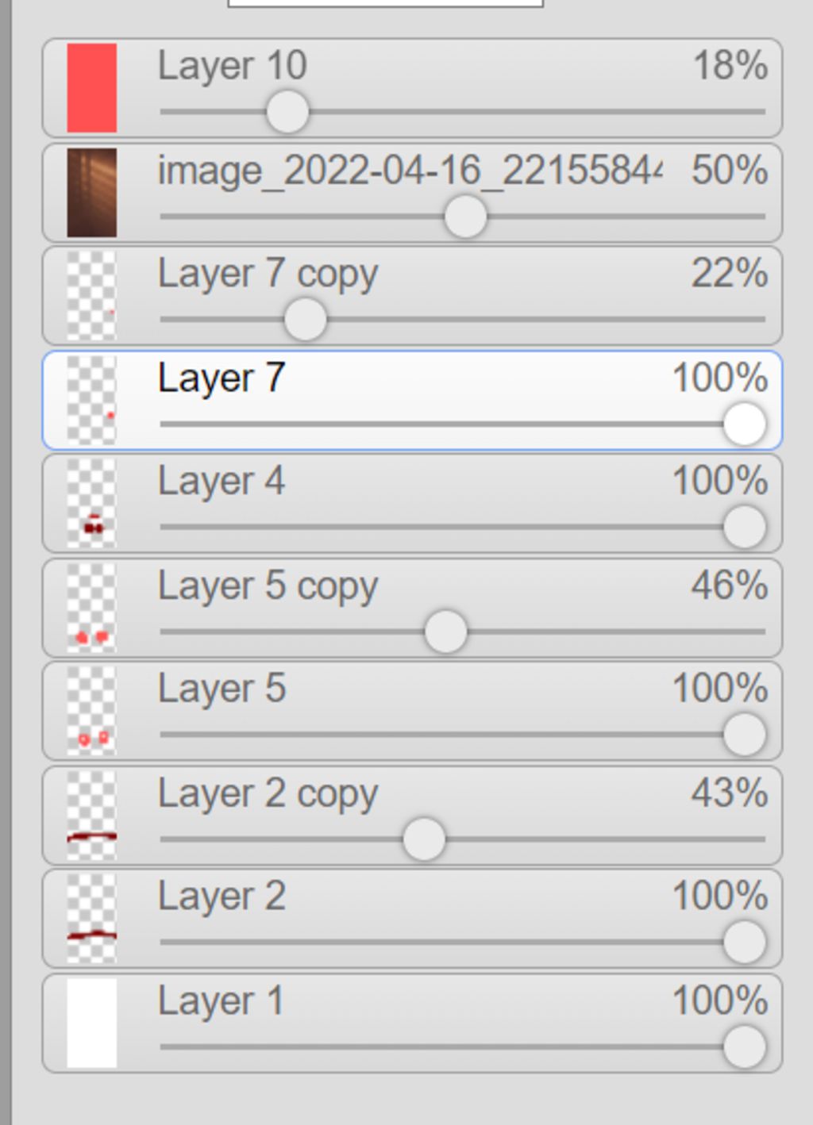Click Layer 2 opacity slider handle
Viewport: 813px width, 1125px height.
coord(744,943)
